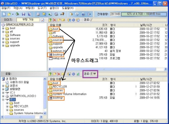Click the gear icon in image pane toolbar

tap(73, 20)
